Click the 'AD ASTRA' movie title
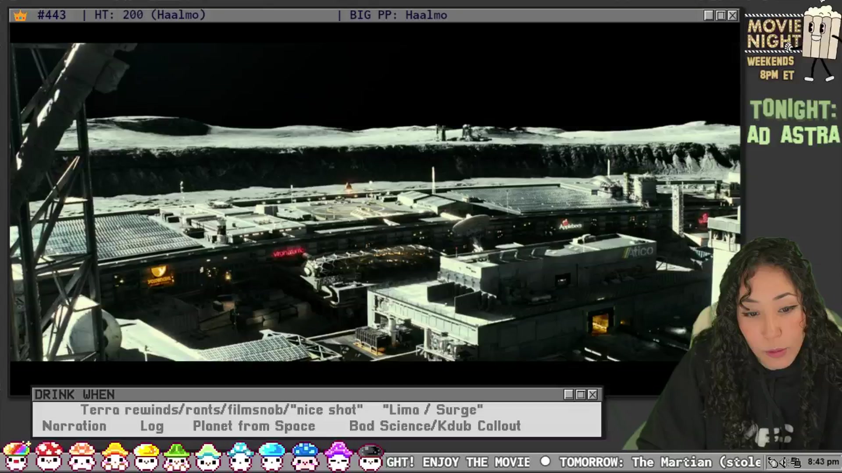Viewport: 842px width, 473px height. [x=793, y=135]
